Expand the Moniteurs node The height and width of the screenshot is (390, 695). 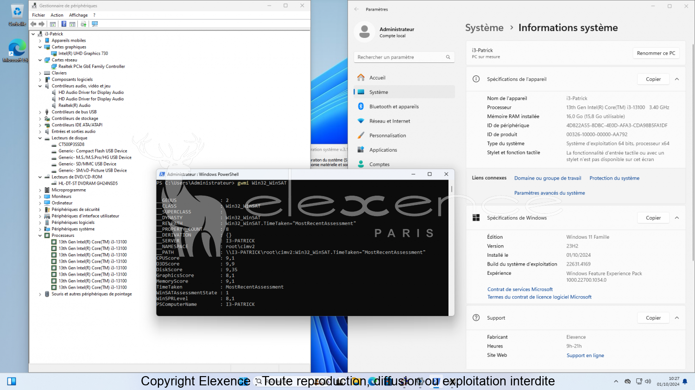pos(40,197)
